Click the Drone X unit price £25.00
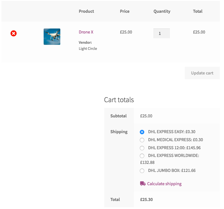Image resolution: width=224 pixels, height=209 pixels. (x=126, y=32)
